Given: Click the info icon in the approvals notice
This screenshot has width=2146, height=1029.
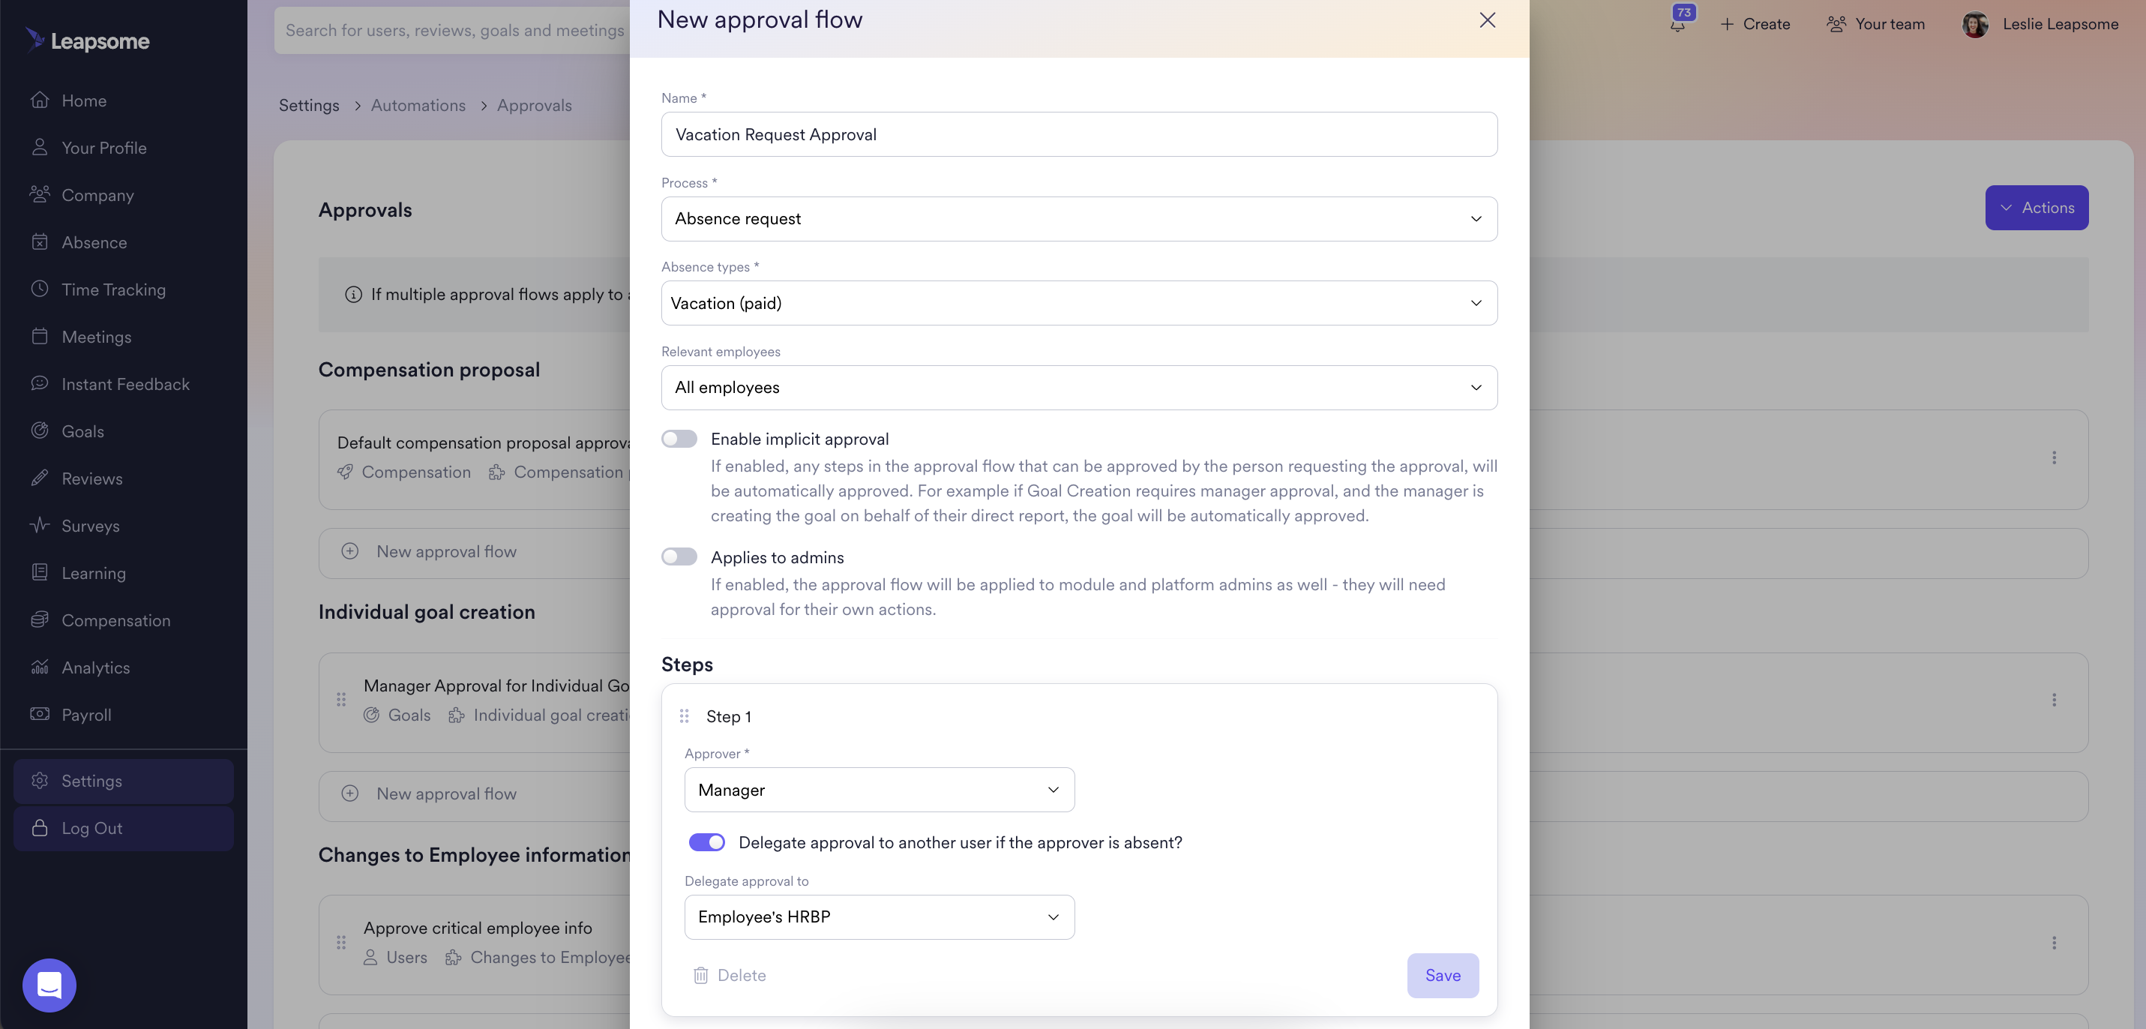Looking at the screenshot, I should 353,294.
